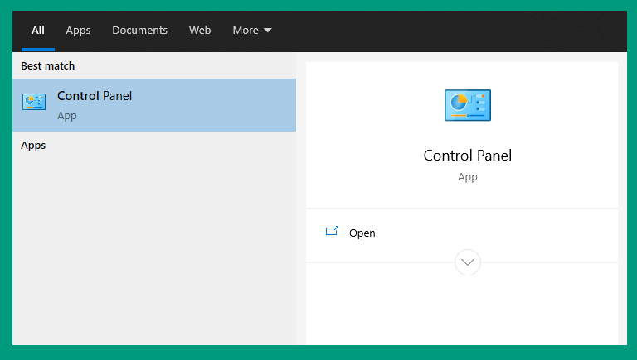This screenshot has height=360, width=637.
Task: Click the Control Panel title in preview pane
Action: tap(468, 156)
